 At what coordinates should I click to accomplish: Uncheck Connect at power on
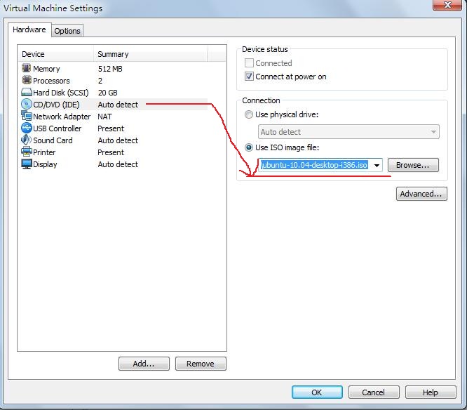[249, 77]
